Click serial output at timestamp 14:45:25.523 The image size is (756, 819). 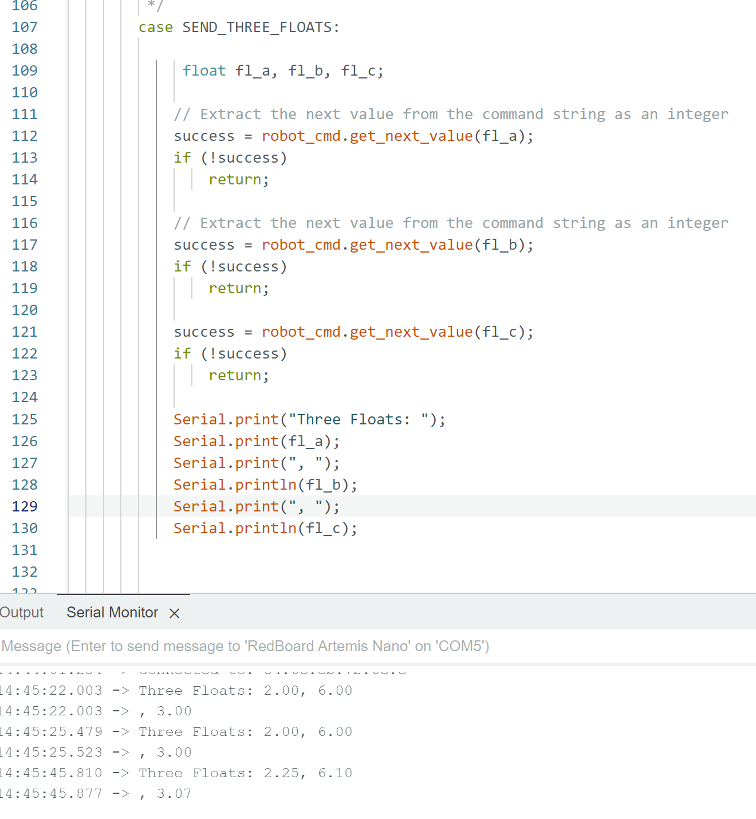click(96, 752)
